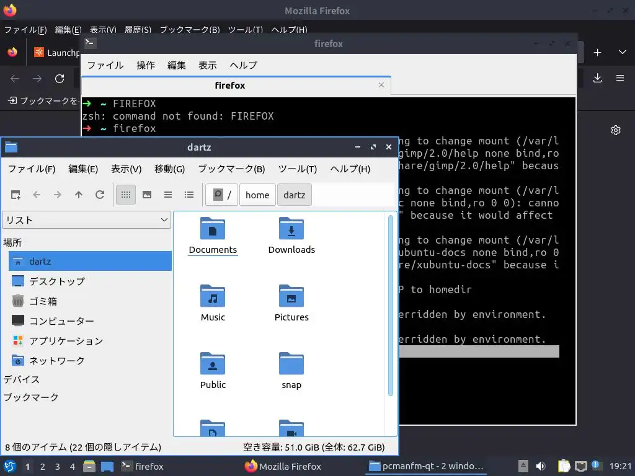The image size is (635, 476).
Task: Click the new tab icon in pcmanfm toolbar
Action: [x=16, y=195]
